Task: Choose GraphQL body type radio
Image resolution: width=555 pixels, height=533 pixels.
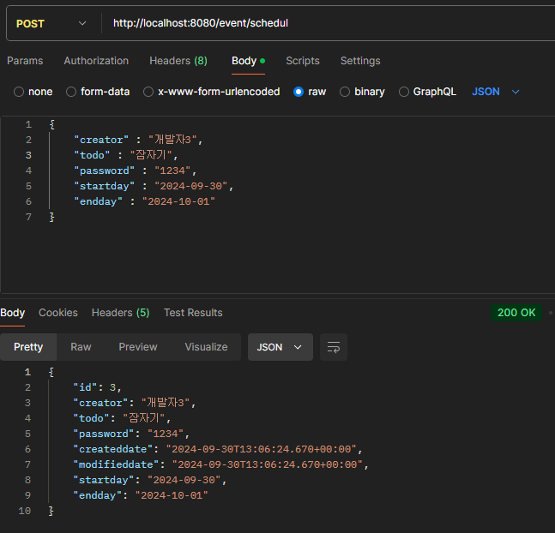Action: pos(404,92)
